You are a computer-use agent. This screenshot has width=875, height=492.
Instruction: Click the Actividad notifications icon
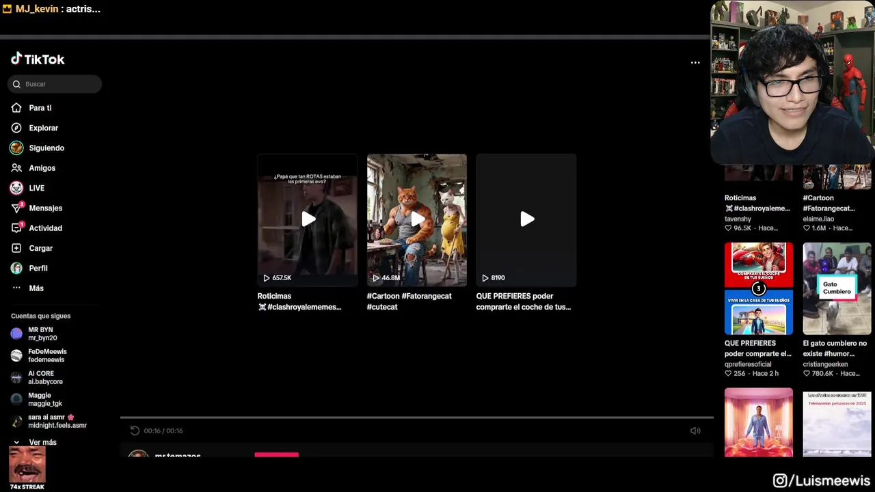(x=16, y=228)
